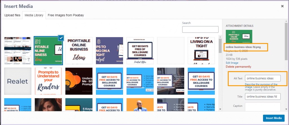Viewport: 289px width, 125px height.
Task: Select the screenshot collage thumbnail in first row
Action: coord(18,51)
